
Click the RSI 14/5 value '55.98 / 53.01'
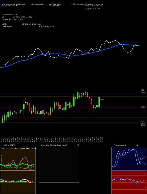(x=26, y=17)
